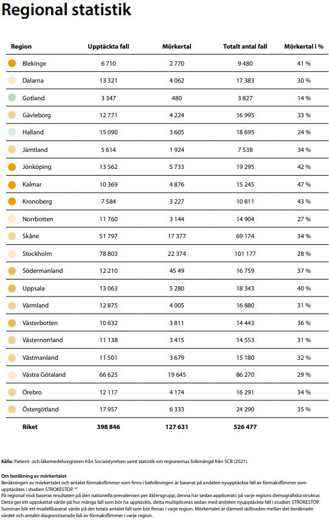Click the dot beside Östergötland
Screen dimensions: 329x522
(12, 409)
